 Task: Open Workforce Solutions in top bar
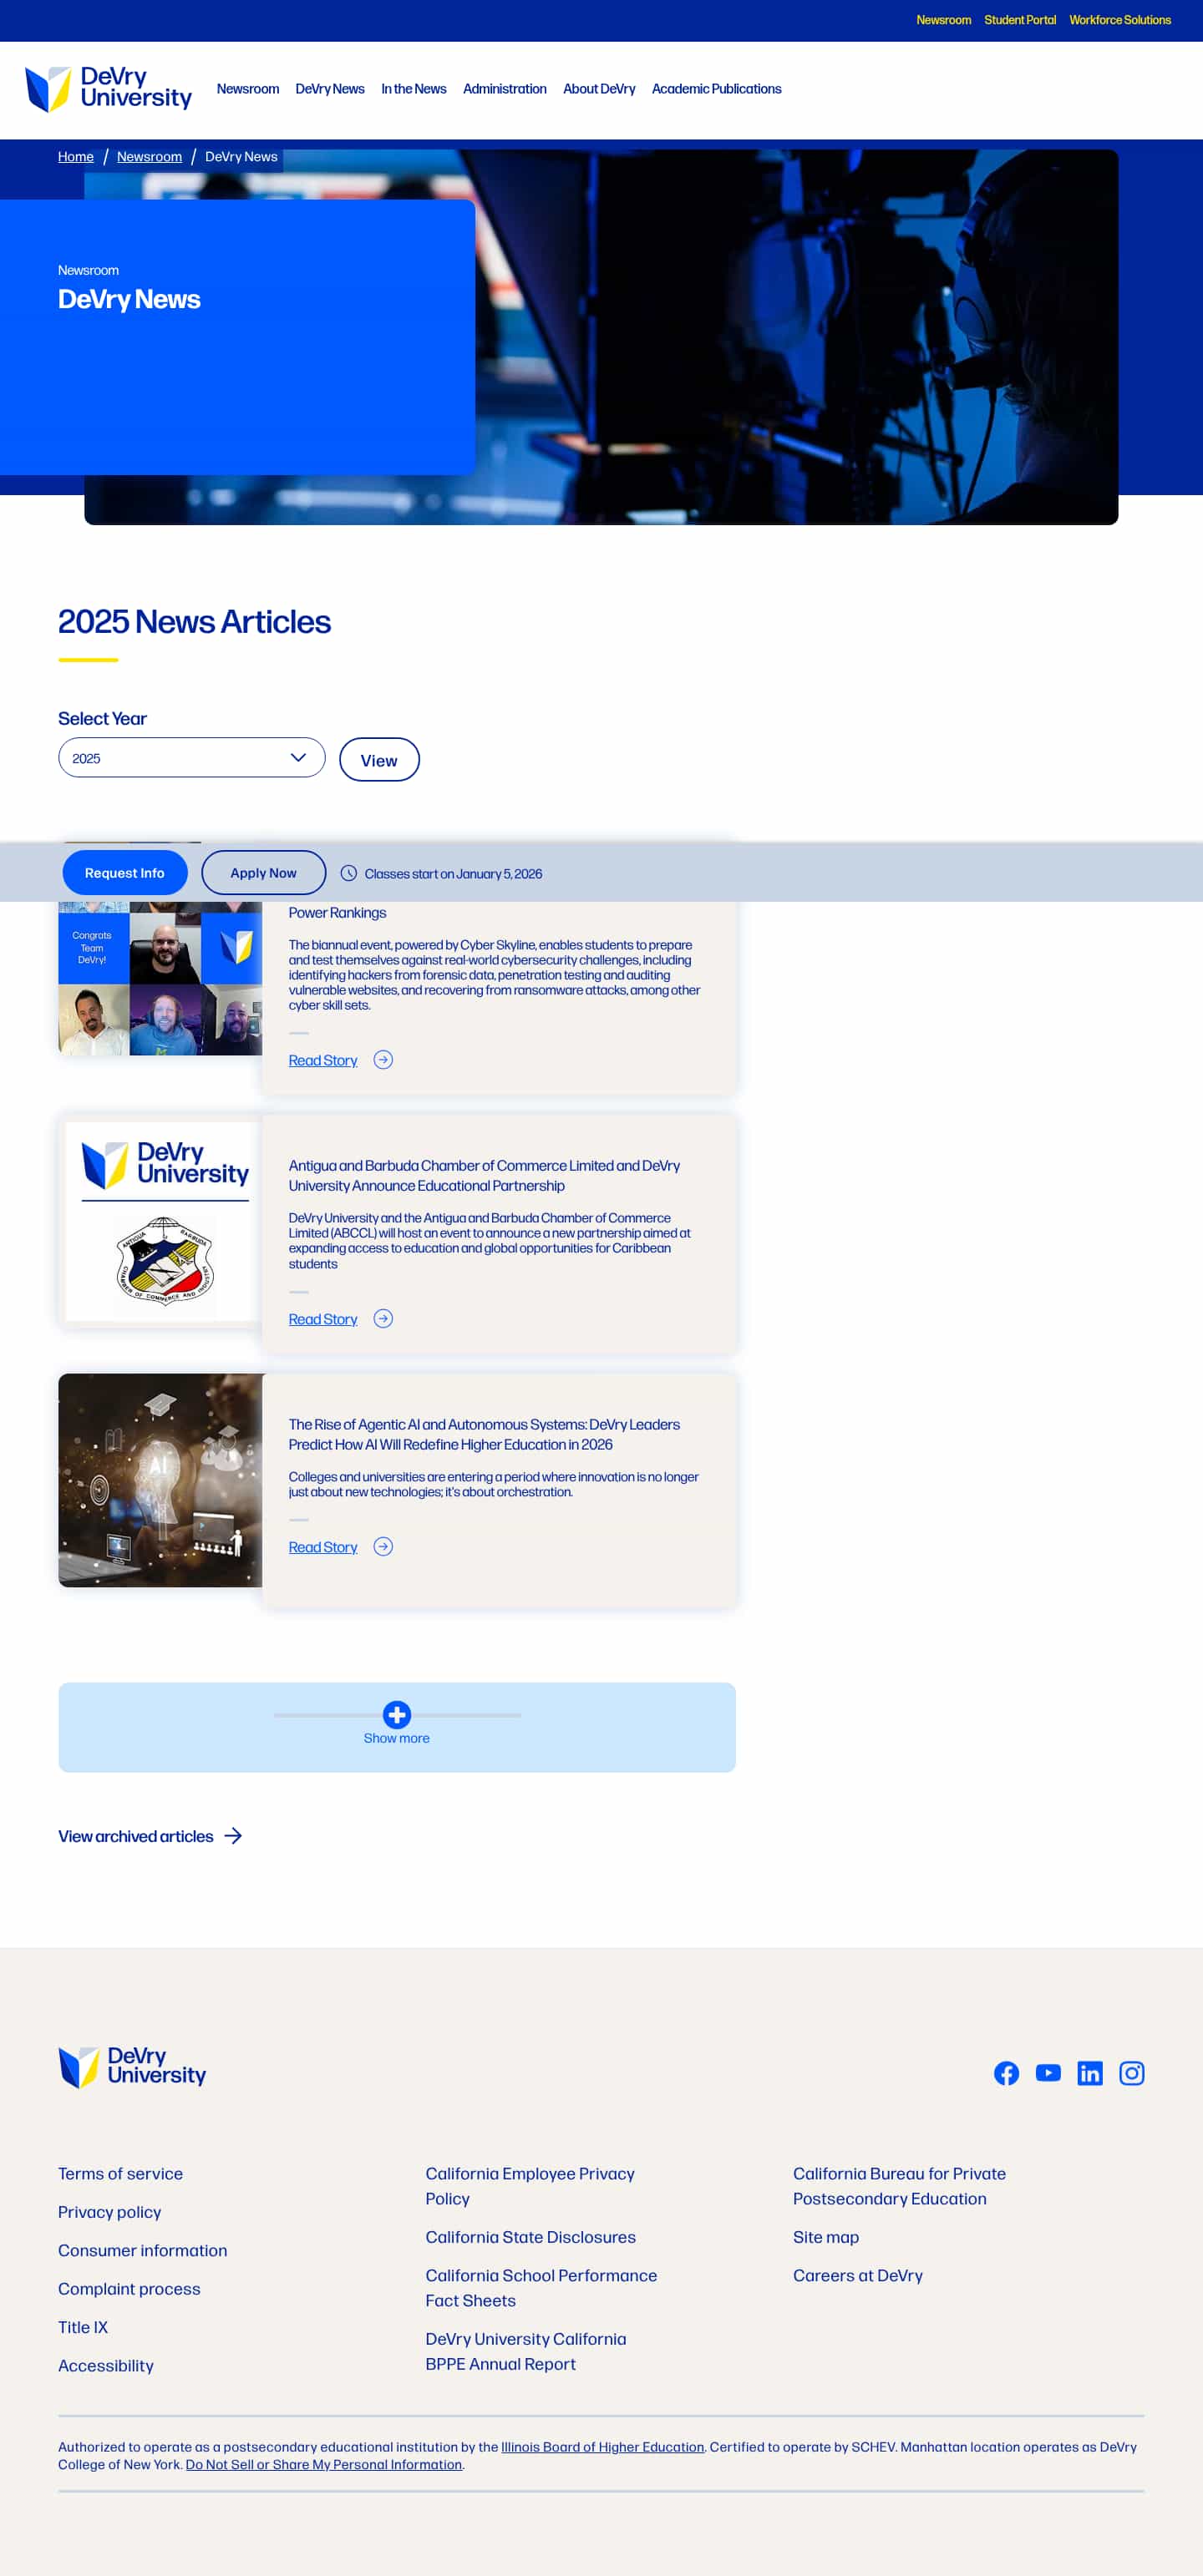(x=1119, y=20)
